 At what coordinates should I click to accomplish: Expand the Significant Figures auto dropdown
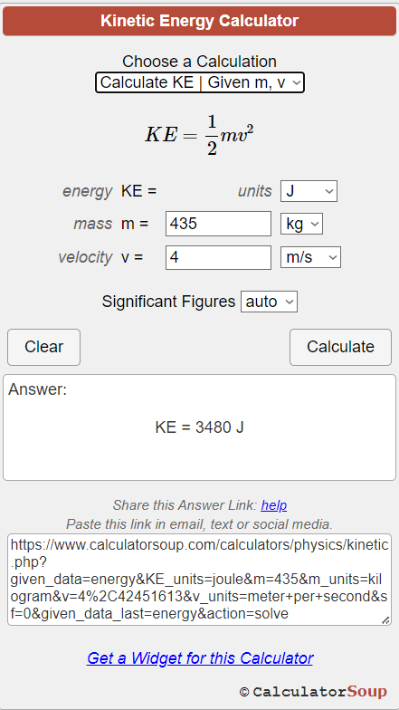point(269,302)
